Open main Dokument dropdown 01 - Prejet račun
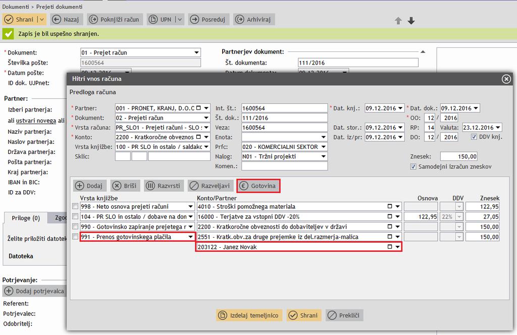517x335 pixels. point(196,52)
